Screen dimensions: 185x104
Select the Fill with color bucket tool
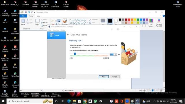click(x=55, y=21)
